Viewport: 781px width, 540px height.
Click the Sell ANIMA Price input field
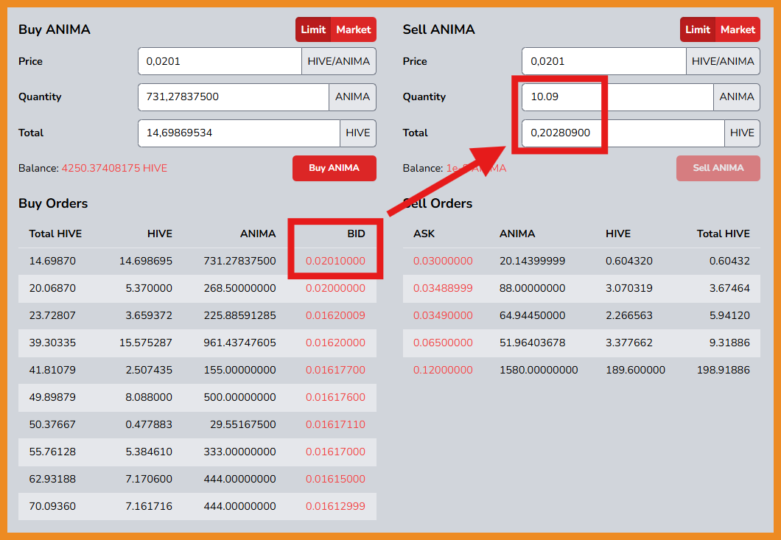pos(603,61)
